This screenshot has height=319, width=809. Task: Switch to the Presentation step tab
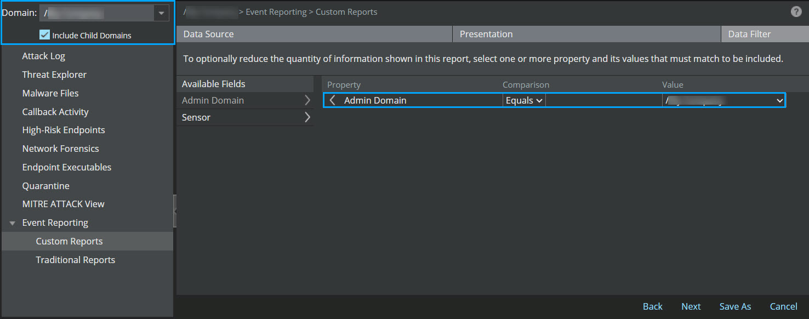586,34
